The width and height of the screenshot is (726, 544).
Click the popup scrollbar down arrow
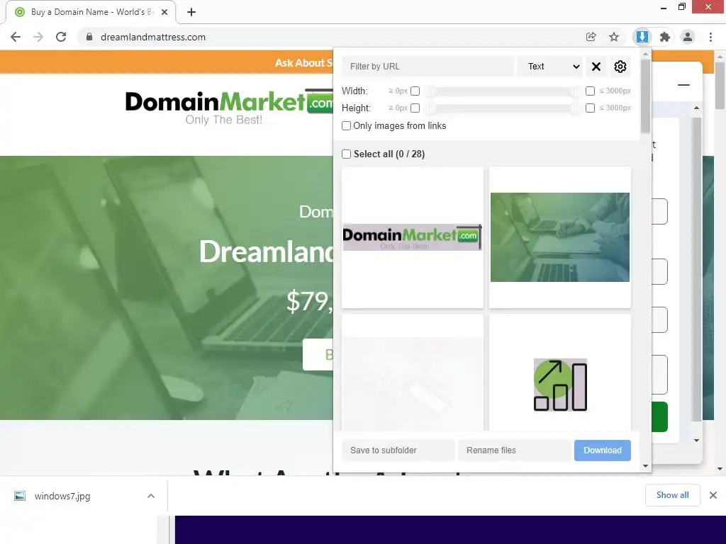coord(645,466)
